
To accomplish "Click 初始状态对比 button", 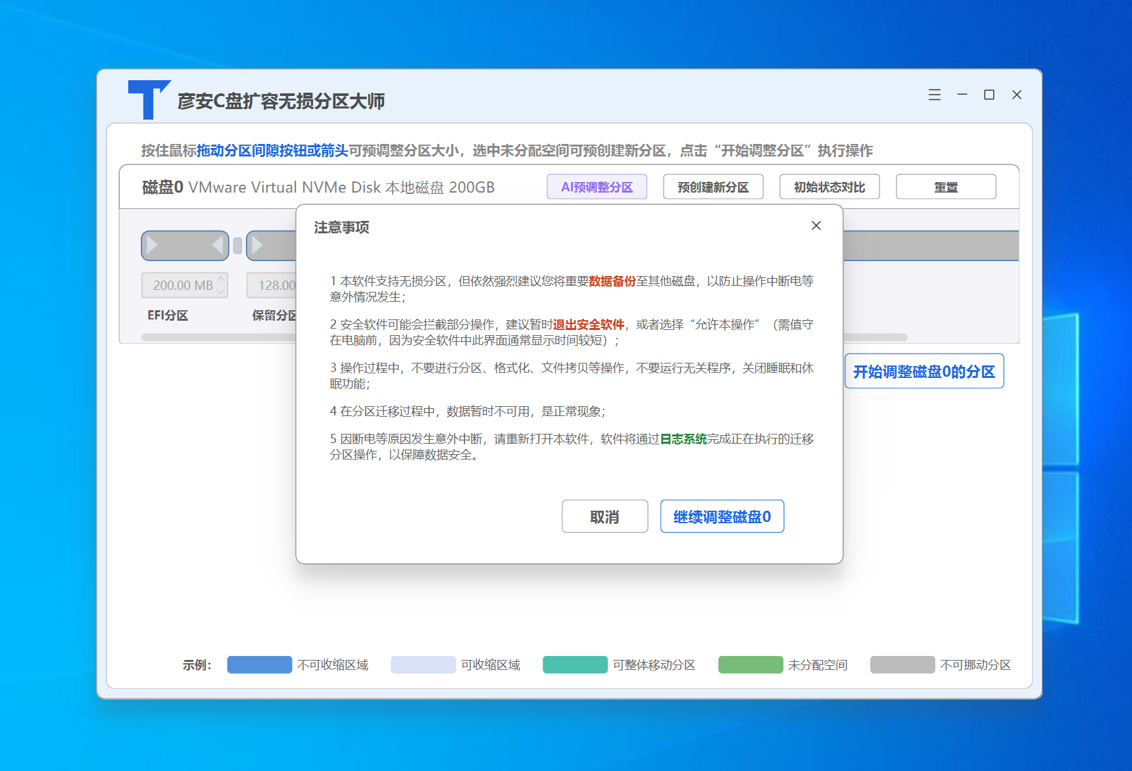I will coord(829,187).
